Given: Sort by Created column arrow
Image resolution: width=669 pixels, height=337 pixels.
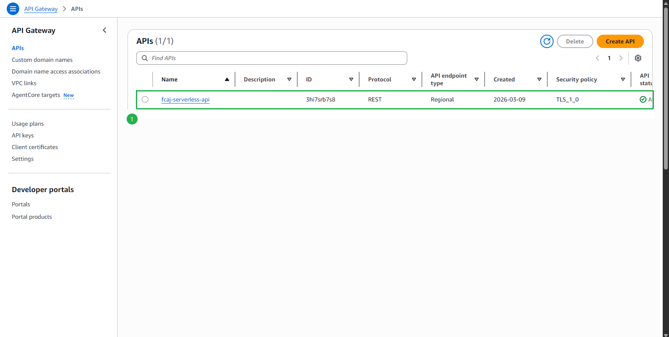Looking at the screenshot, I should pyautogui.click(x=539, y=79).
